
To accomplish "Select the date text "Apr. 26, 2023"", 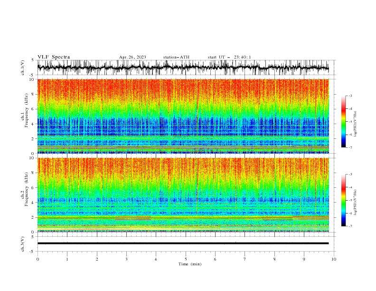I will 132,57.
